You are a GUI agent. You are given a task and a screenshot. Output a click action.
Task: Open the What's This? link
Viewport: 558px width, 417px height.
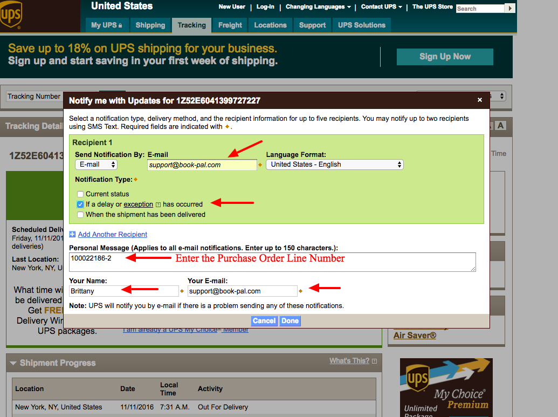click(349, 361)
